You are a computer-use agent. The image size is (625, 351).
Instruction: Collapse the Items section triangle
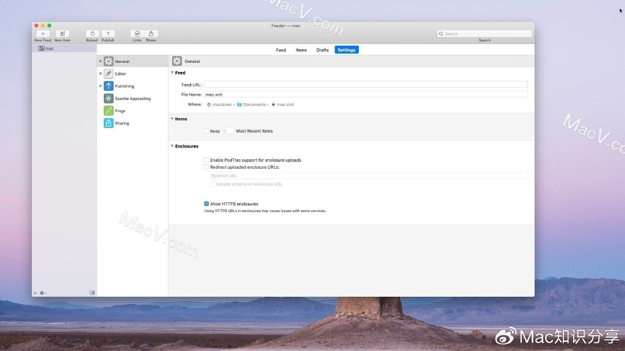(172, 119)
